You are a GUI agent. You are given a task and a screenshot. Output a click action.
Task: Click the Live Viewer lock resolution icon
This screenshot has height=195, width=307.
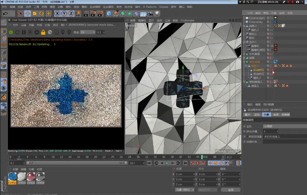tap(43, 32)
